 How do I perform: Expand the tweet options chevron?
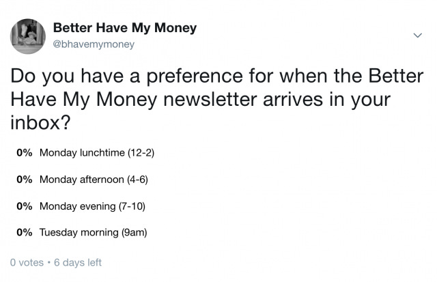point(417,34)
